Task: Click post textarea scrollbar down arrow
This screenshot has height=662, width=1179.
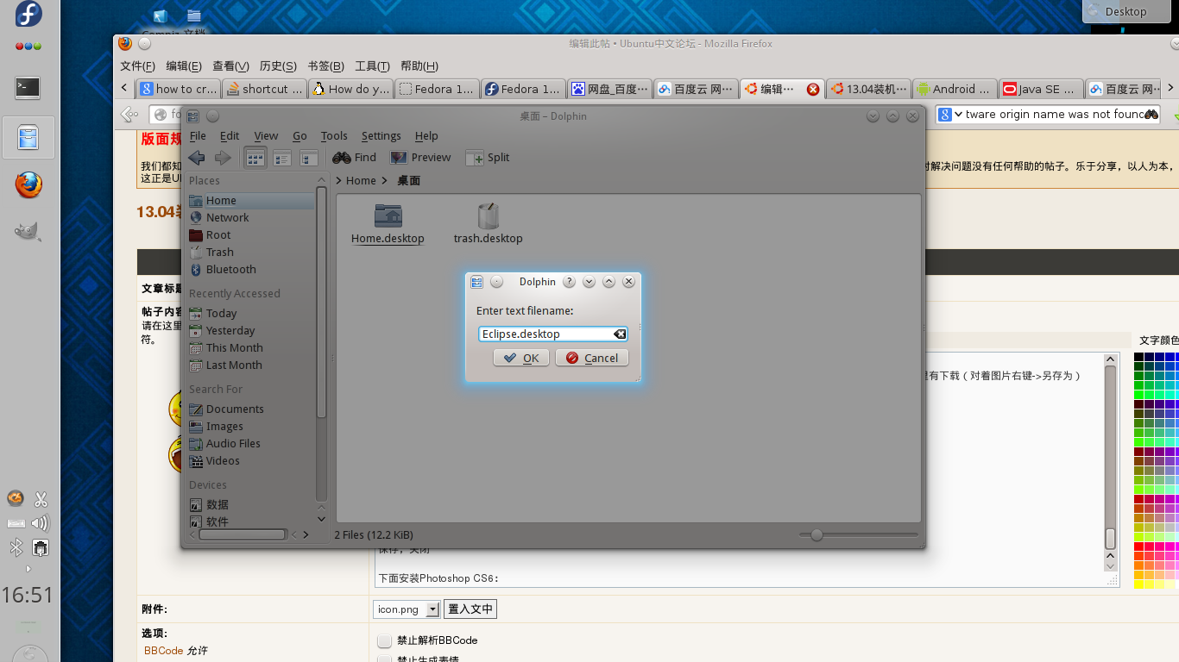Action: (x=1111, y=565)
